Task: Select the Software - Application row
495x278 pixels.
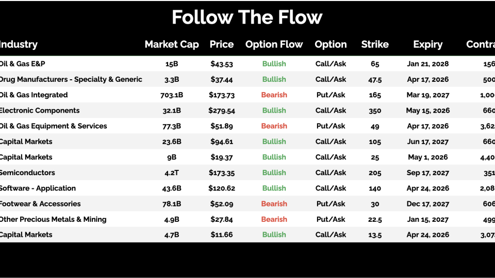Action: click(37, 188)
